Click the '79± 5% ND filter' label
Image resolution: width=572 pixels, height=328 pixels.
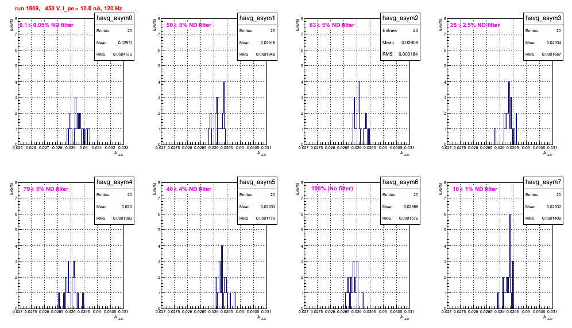point(46,189)
